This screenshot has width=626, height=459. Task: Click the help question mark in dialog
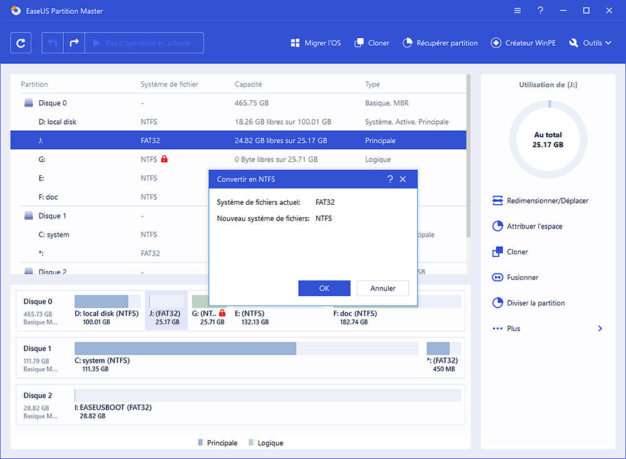(x=390, y=179)
